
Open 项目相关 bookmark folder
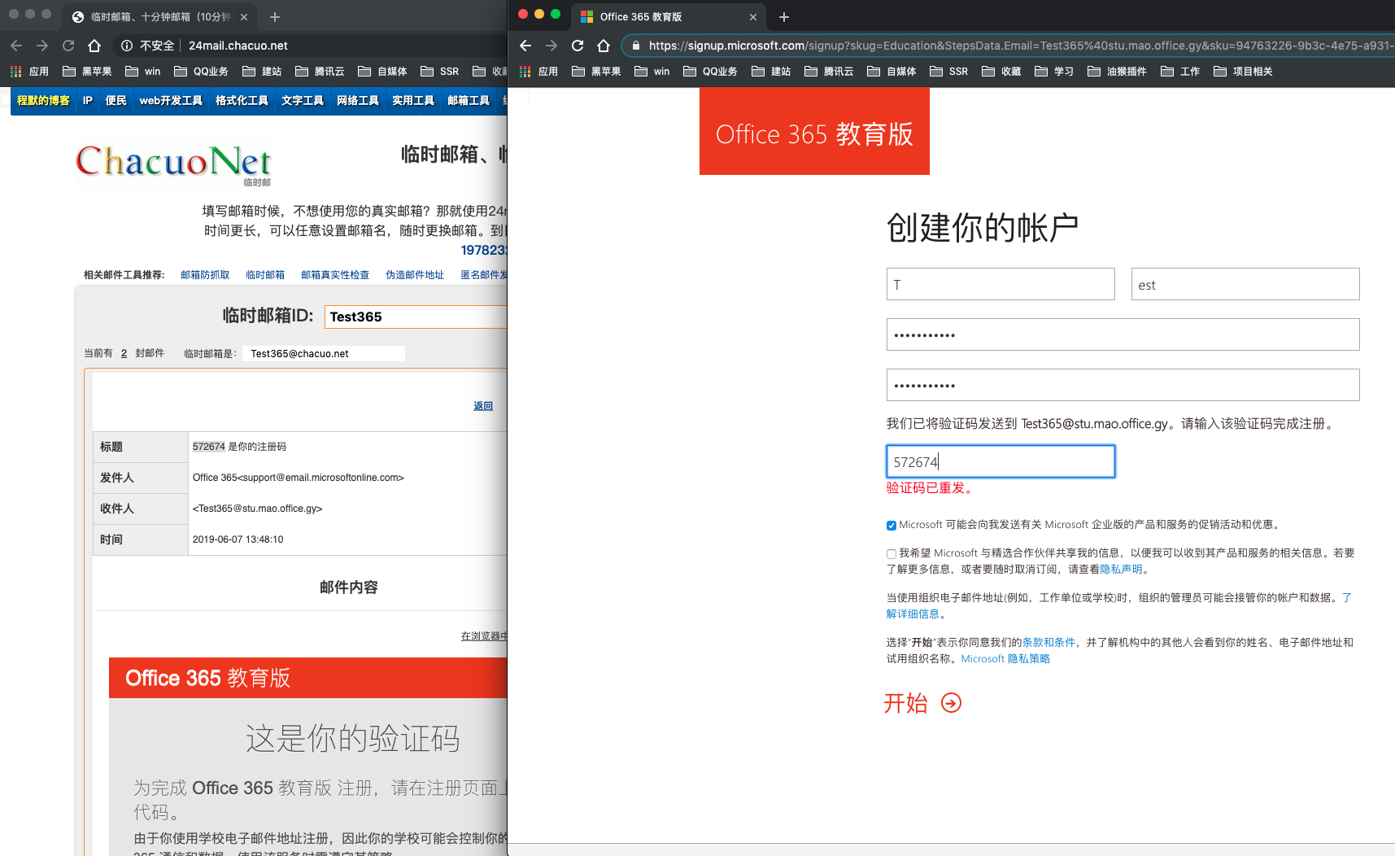click(1243, 72)
